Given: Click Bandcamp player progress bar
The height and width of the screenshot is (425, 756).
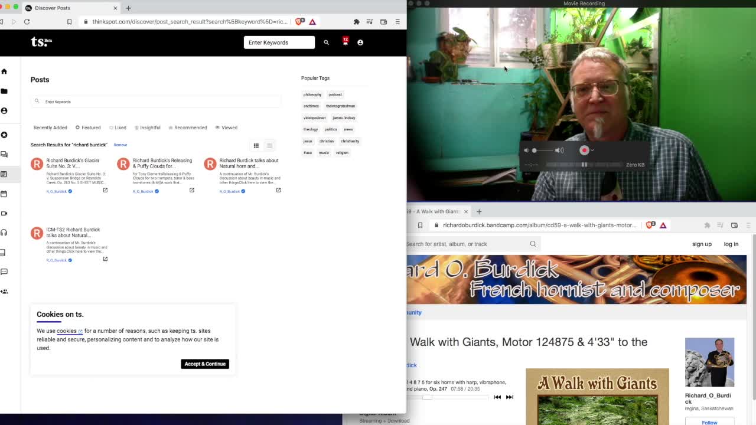Looking at the screenshot, I should [448, 397].
